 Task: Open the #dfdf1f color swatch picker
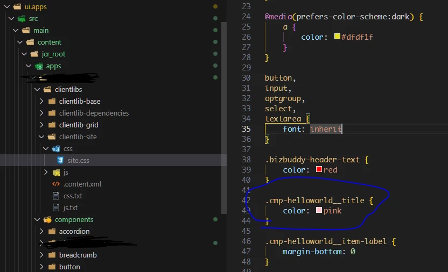pos(337,37)
